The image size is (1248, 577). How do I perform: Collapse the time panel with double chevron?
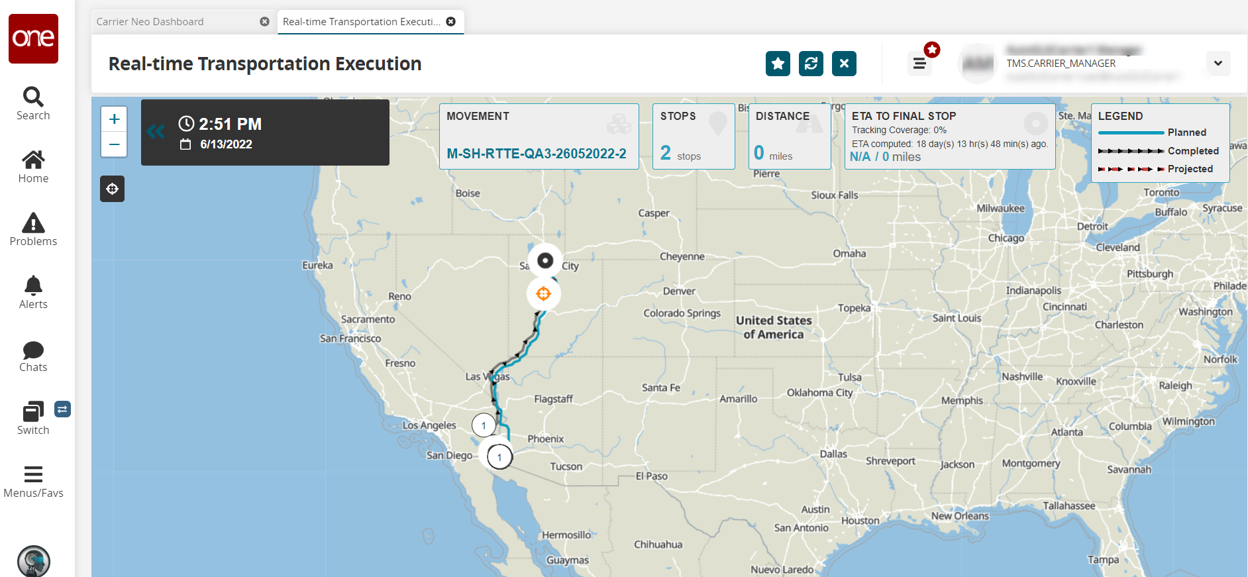click(156, 132)
